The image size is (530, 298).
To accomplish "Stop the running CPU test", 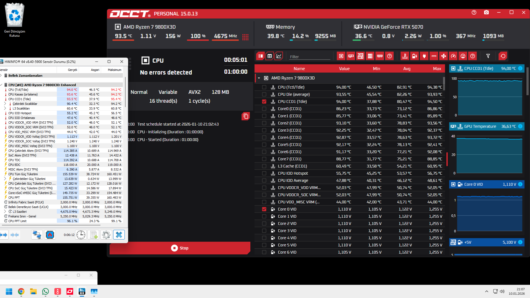I will [180, 248].
